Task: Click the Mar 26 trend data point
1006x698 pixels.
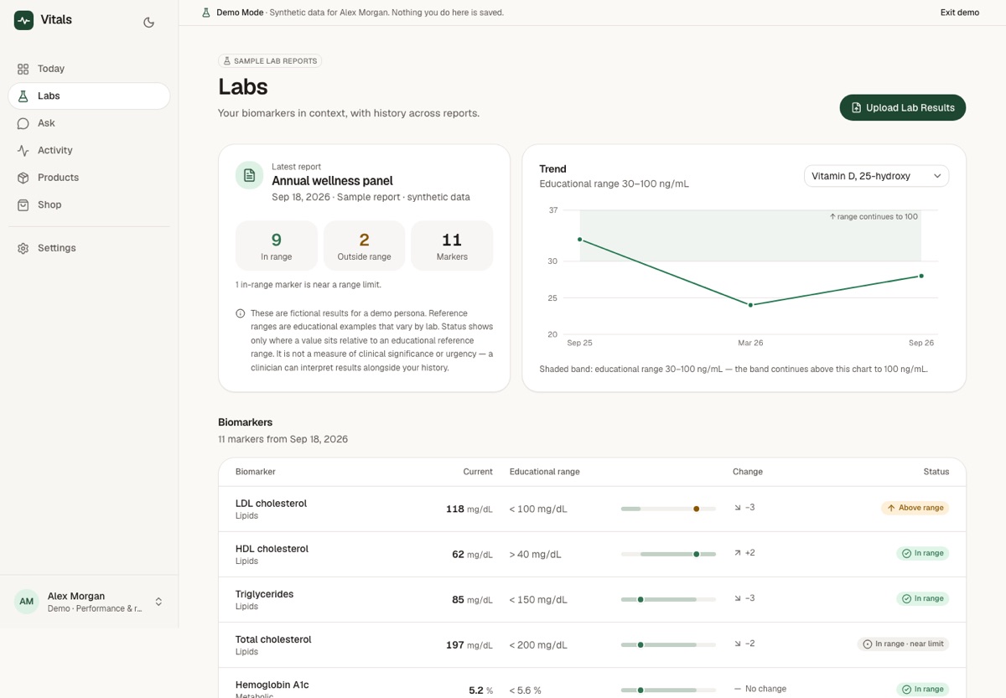Action: pos(750,305)
